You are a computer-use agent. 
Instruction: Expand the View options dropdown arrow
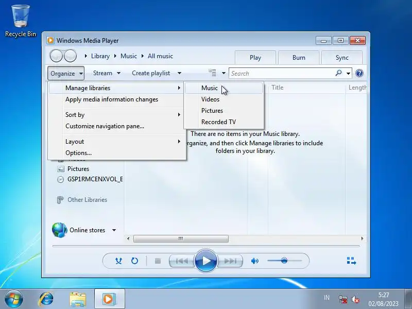pos(224,73)
